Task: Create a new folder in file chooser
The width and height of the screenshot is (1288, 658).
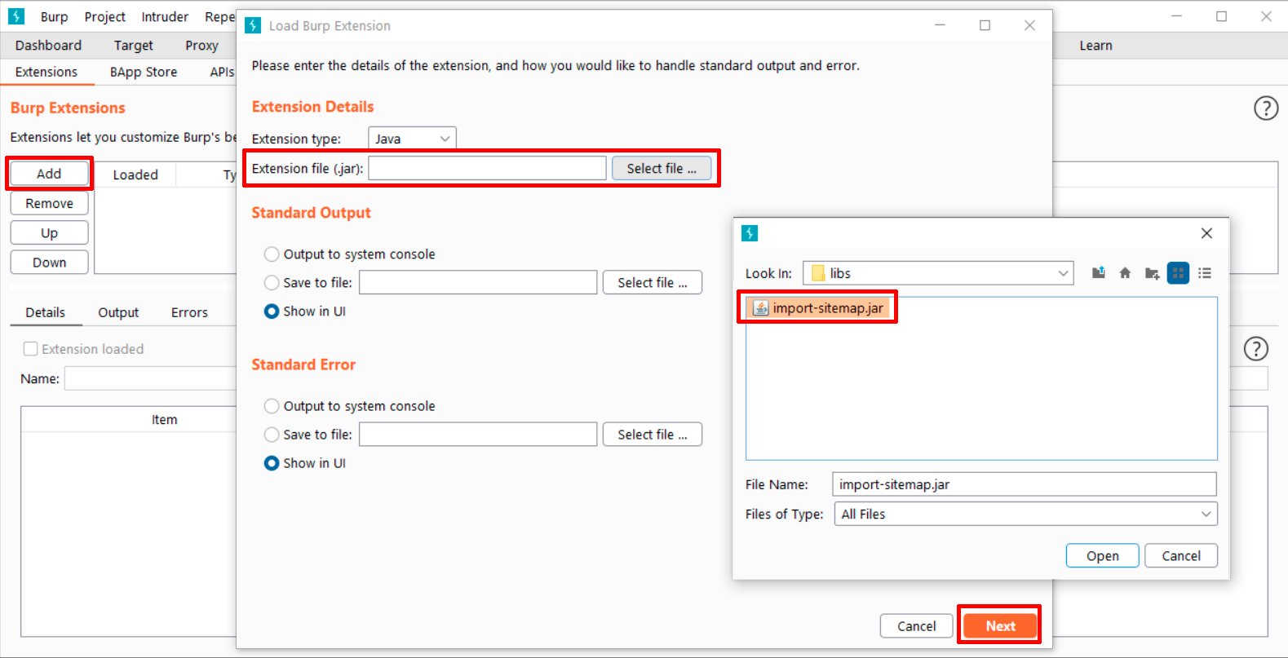Action: click(1152, 273)
